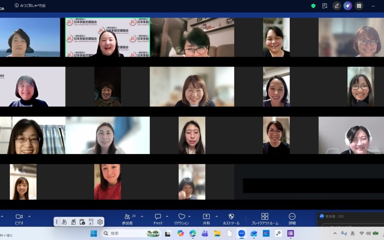
Task: Toggle IME kana input (かなオフ) setting
Action: [x=91, y=222]
